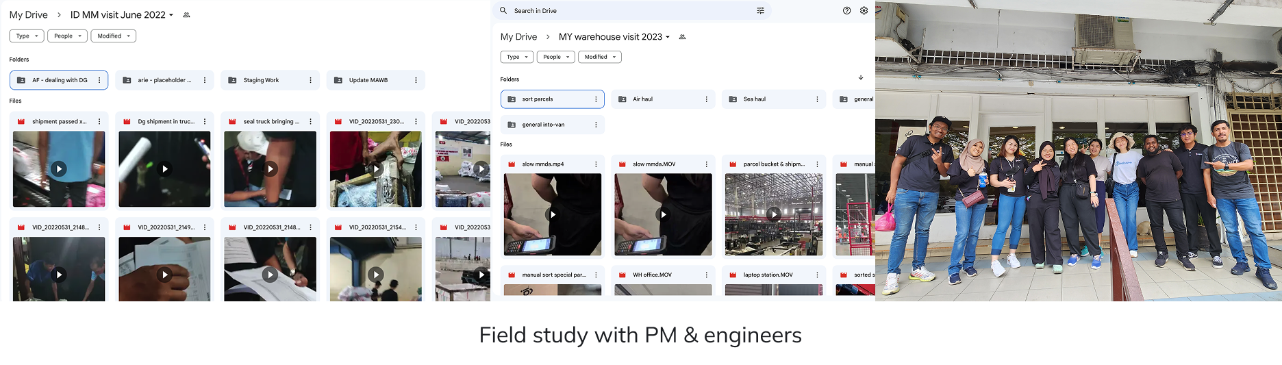Open more actions for slow mmda.mp4

pos(596,164)
